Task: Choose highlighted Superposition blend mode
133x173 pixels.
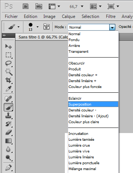Action: coord(93,104)
